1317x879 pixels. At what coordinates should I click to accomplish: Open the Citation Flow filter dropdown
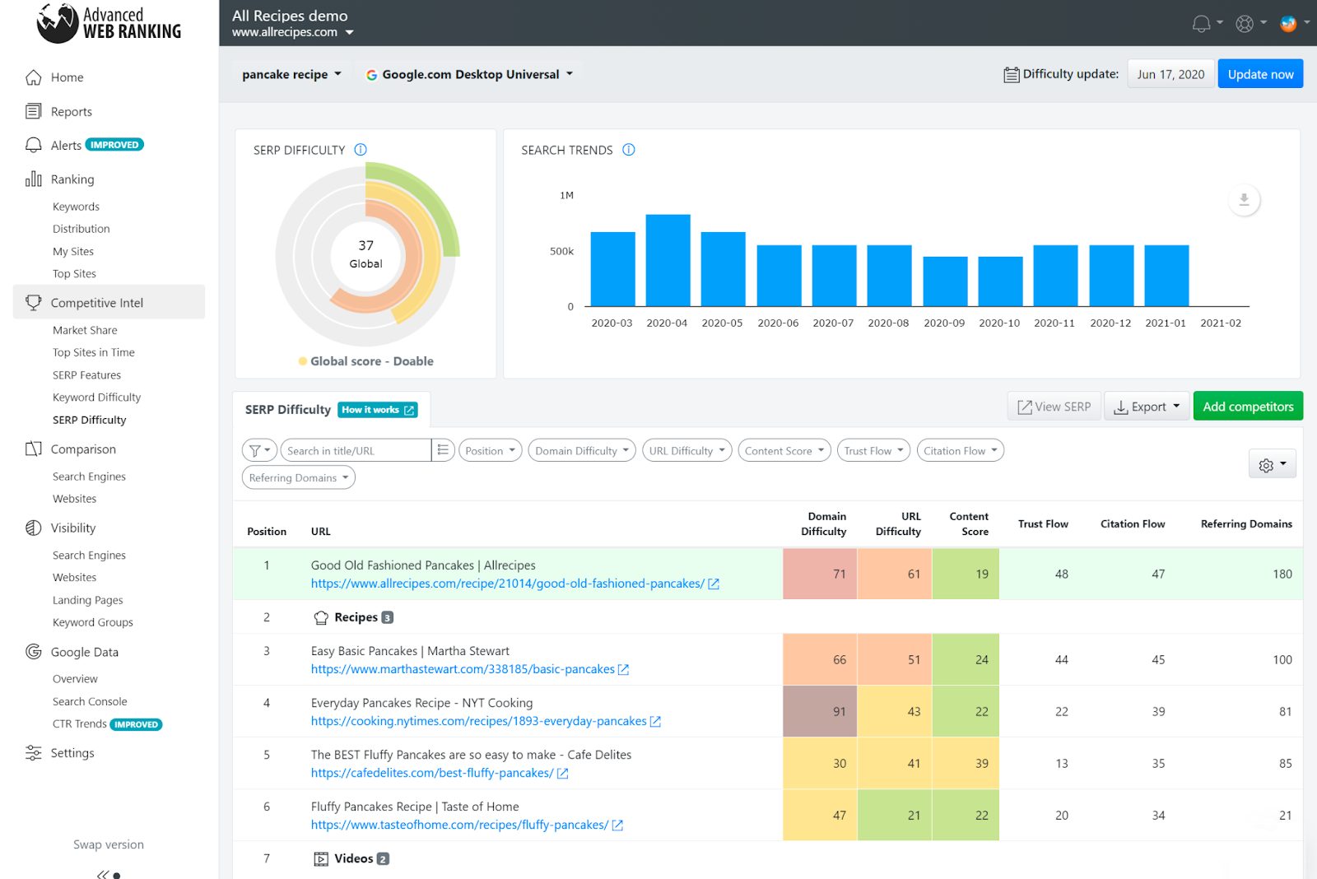pyautogui.click(x=960, y=450)
